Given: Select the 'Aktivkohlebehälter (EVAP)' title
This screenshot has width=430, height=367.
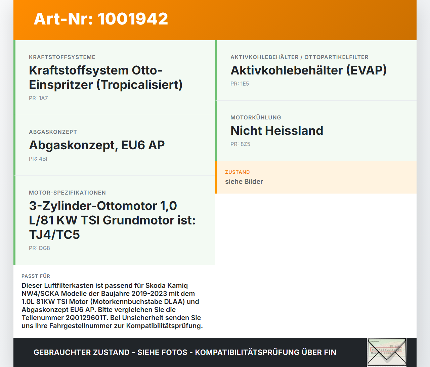Looking at the screenshot, I should [x=309, y=70].
